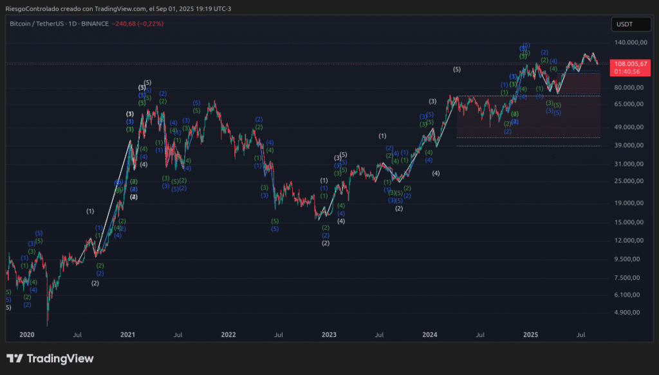Click the 2022 year marker on the time axis
The width and height of the screenshot is (659, 375).
point(228,335)
